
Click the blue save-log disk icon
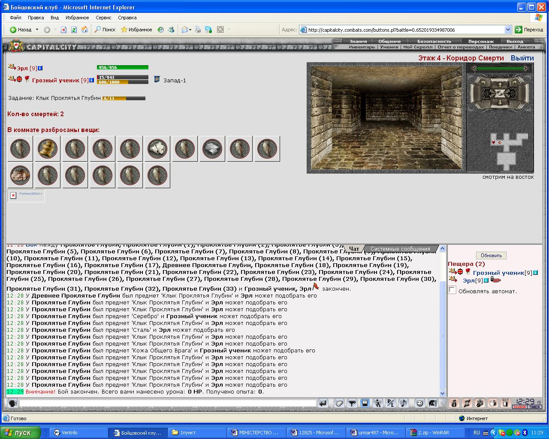pyautogui.click(x=365, y=403)
